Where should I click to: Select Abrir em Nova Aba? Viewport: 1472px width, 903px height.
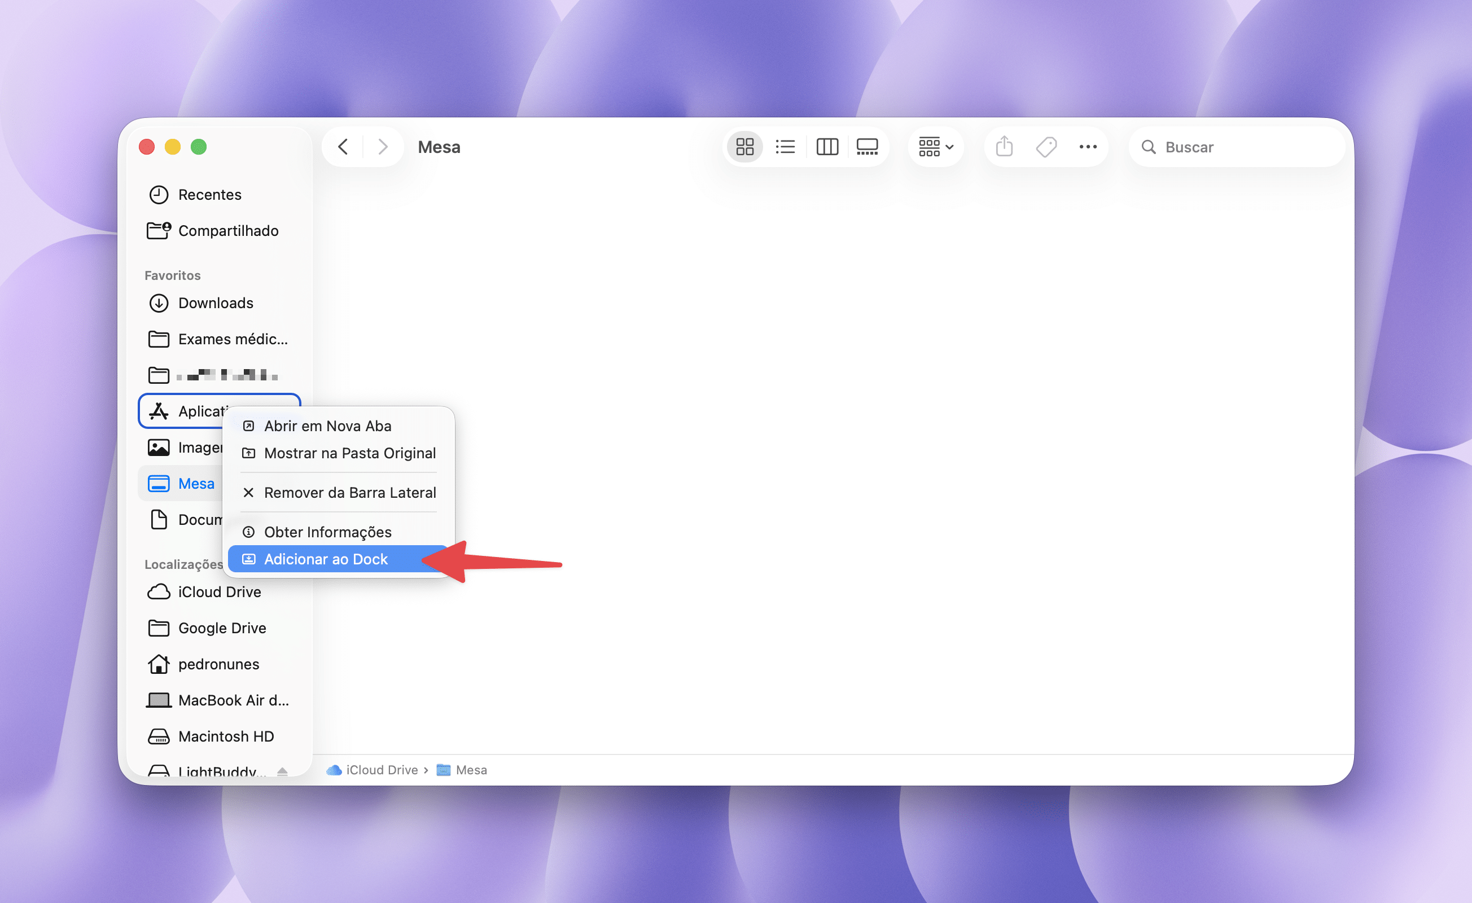[x=327, y=426]
